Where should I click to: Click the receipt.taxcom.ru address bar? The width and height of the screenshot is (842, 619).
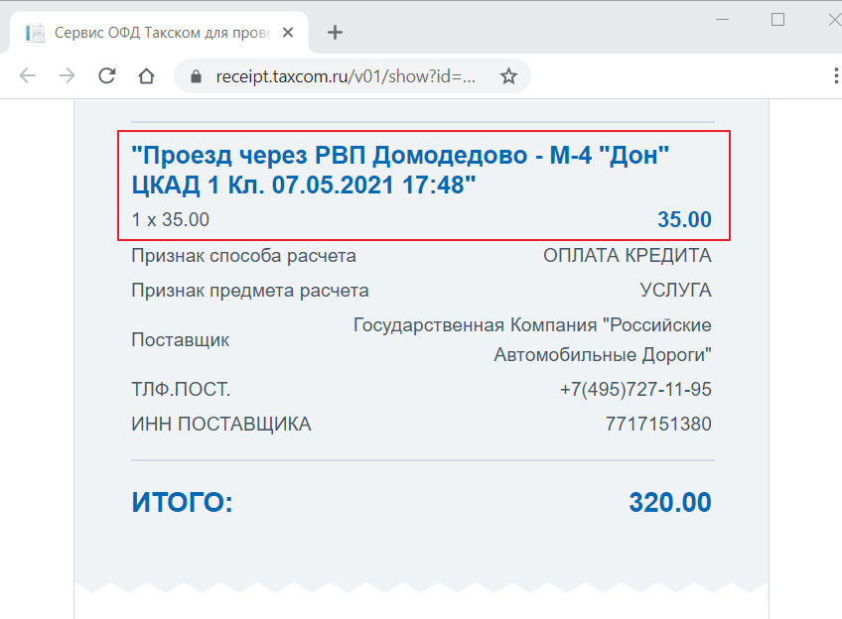pyautogui.click(x=348, y=76)
